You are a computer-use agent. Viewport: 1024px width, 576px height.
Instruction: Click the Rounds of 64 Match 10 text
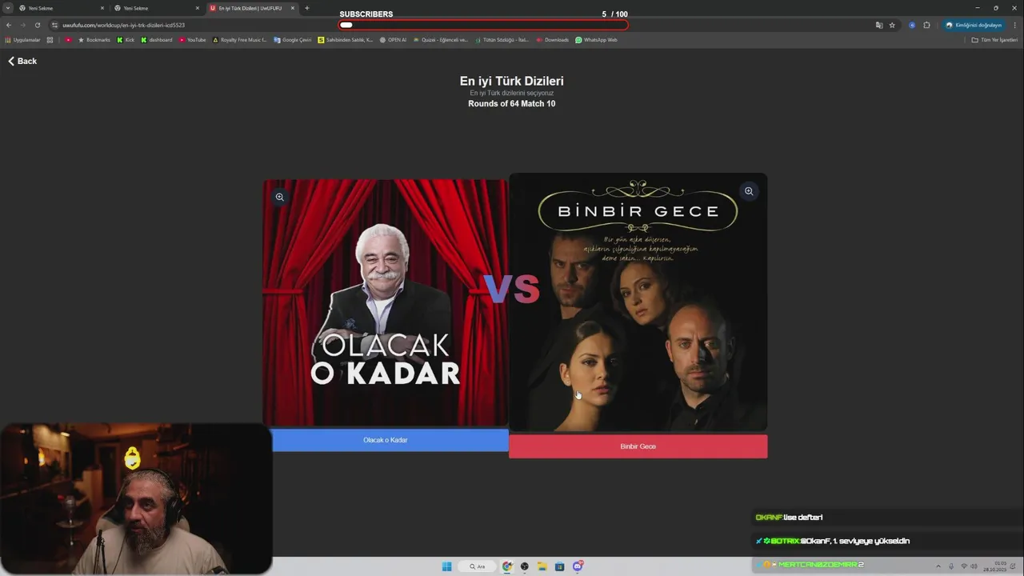coord(512,104)
